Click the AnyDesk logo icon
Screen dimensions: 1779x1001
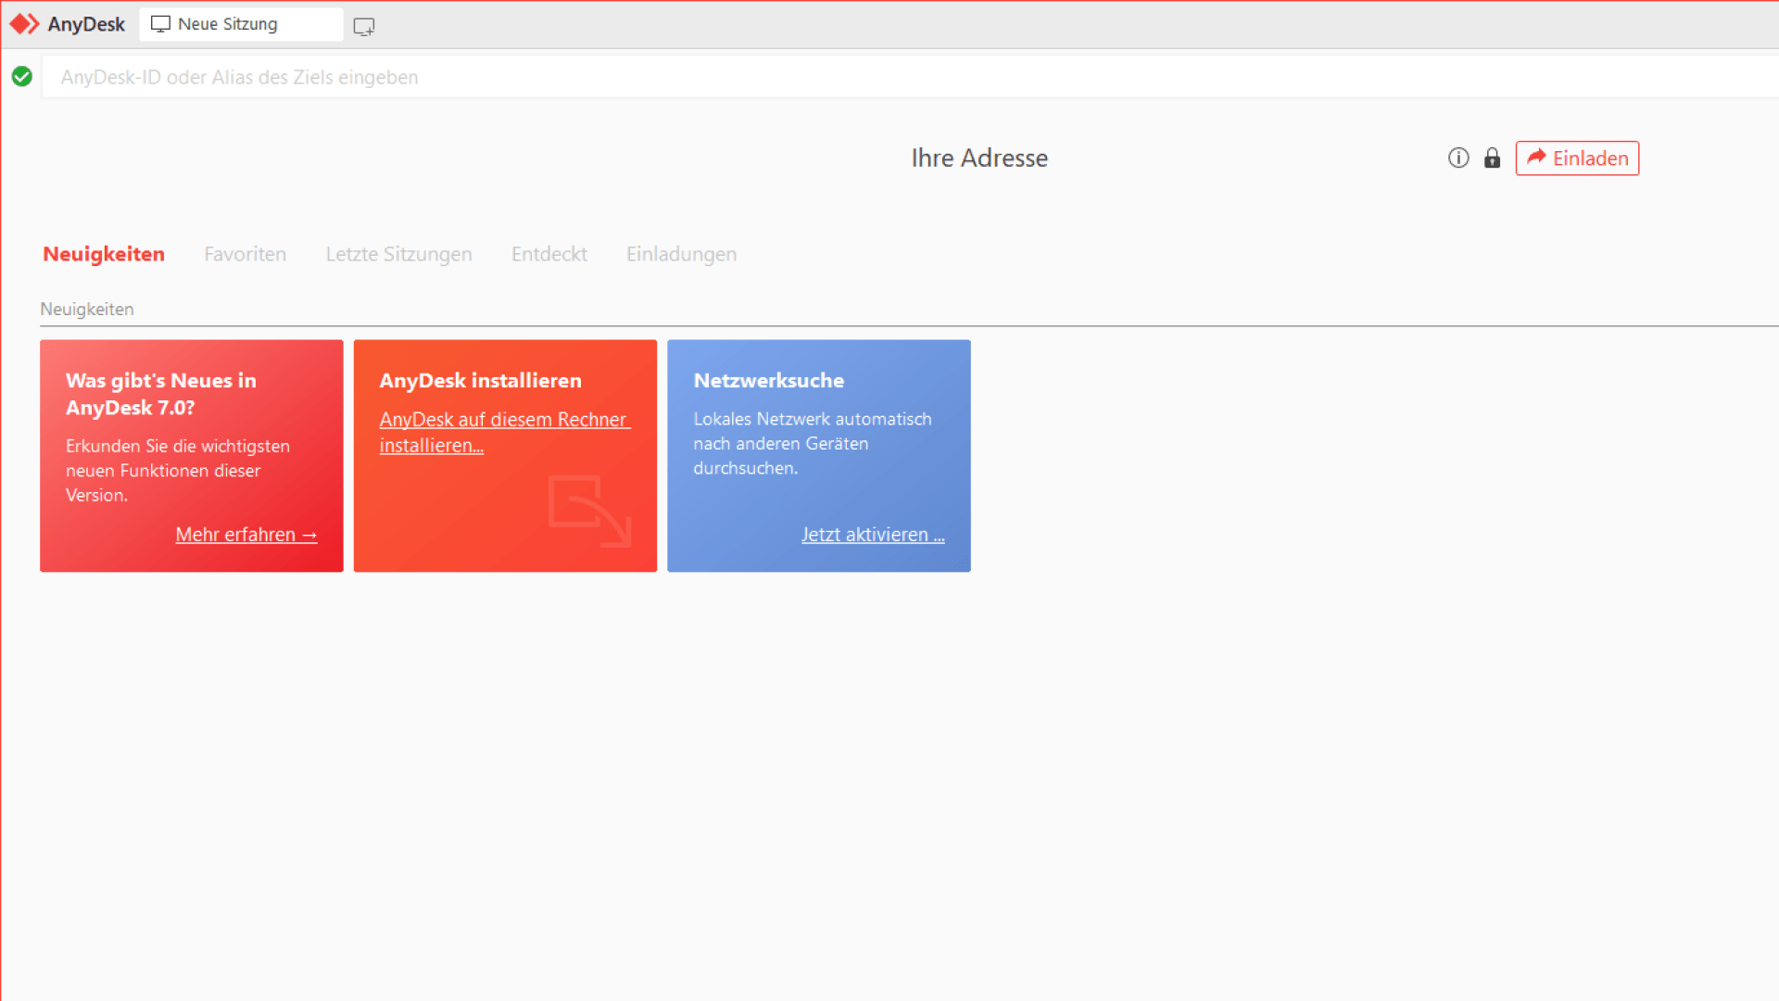(25, 24)
